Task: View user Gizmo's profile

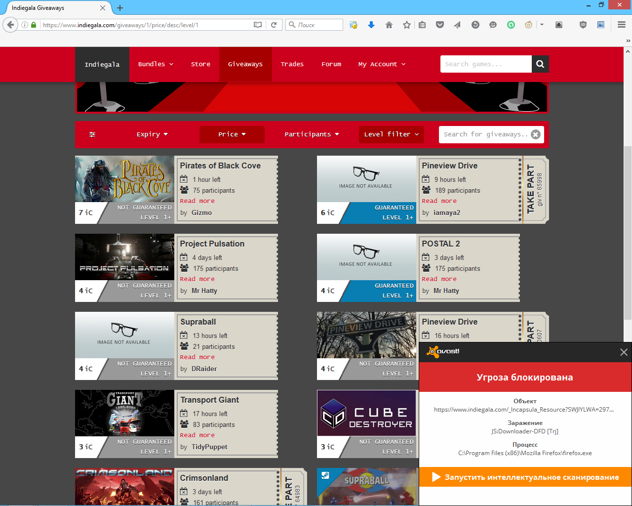Action: (x=201, y=212)
